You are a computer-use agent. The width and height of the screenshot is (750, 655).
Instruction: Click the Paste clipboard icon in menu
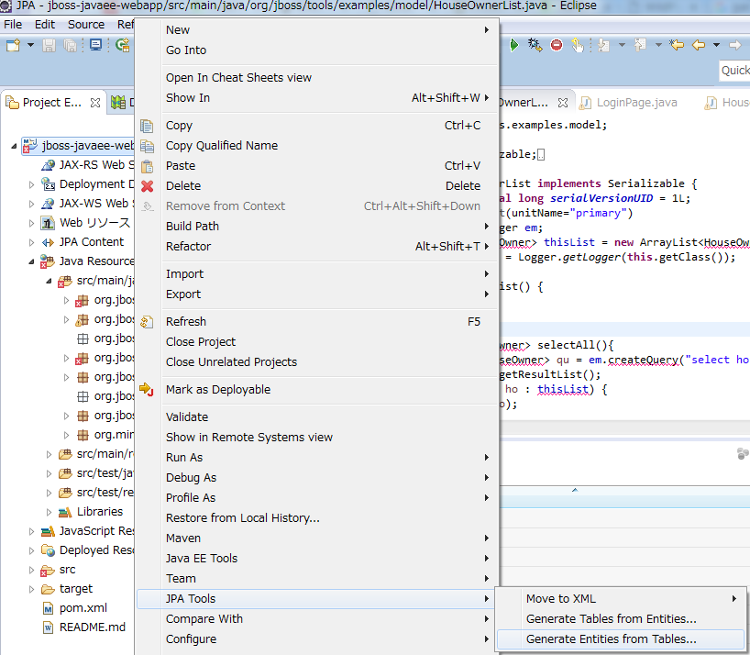(147, 166)
